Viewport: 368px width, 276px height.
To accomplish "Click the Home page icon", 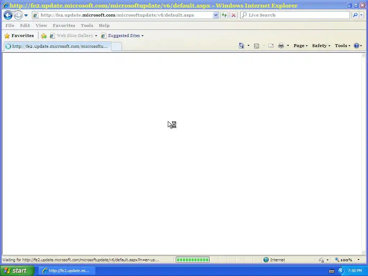I will tap(241, 46).
